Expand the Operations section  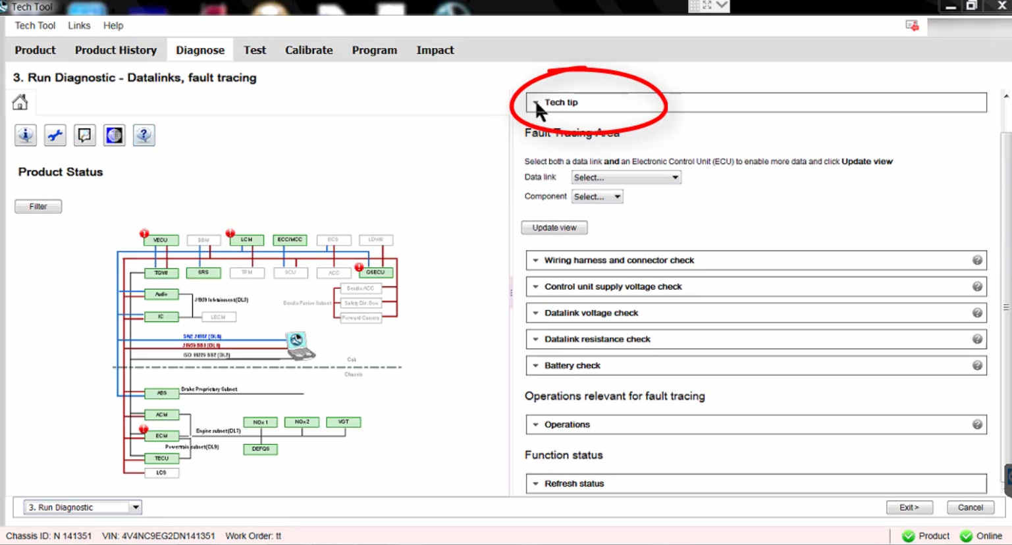point(757,425)
